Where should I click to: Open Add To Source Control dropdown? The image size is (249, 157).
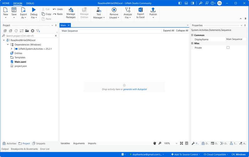[x=185, y=154]
